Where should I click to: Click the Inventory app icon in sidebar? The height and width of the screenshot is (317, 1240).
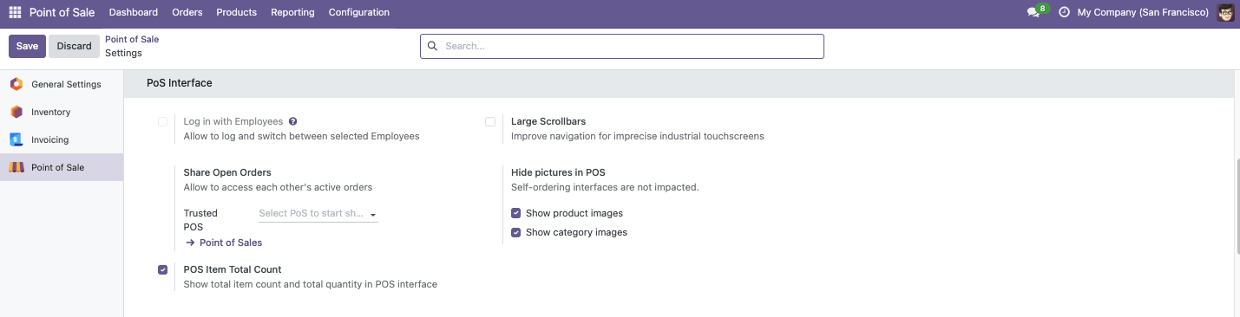click(16, 112)
